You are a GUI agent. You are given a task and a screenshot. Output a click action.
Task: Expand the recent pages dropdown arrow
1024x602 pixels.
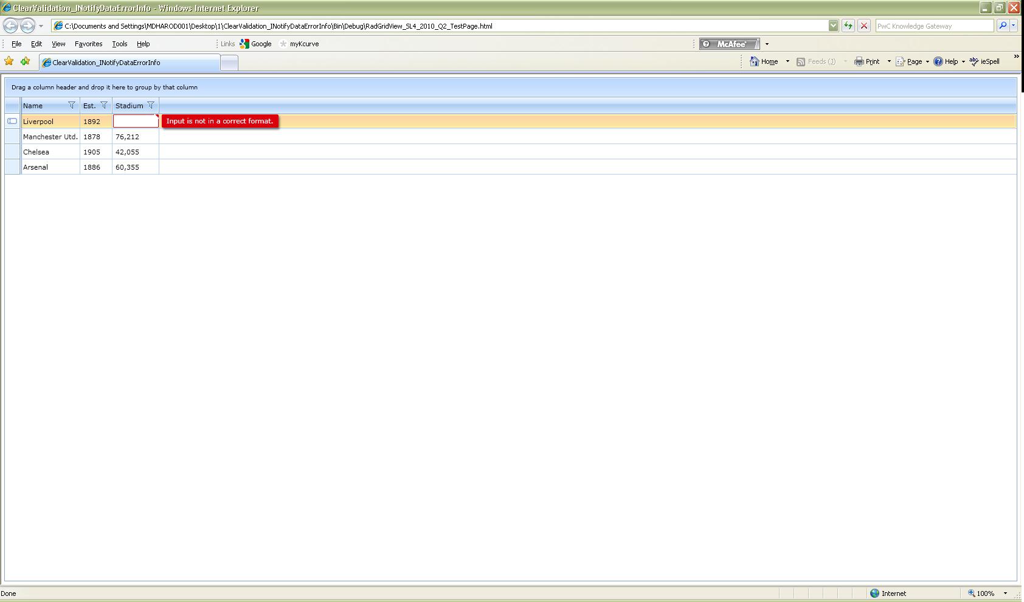tap(41, 26)
